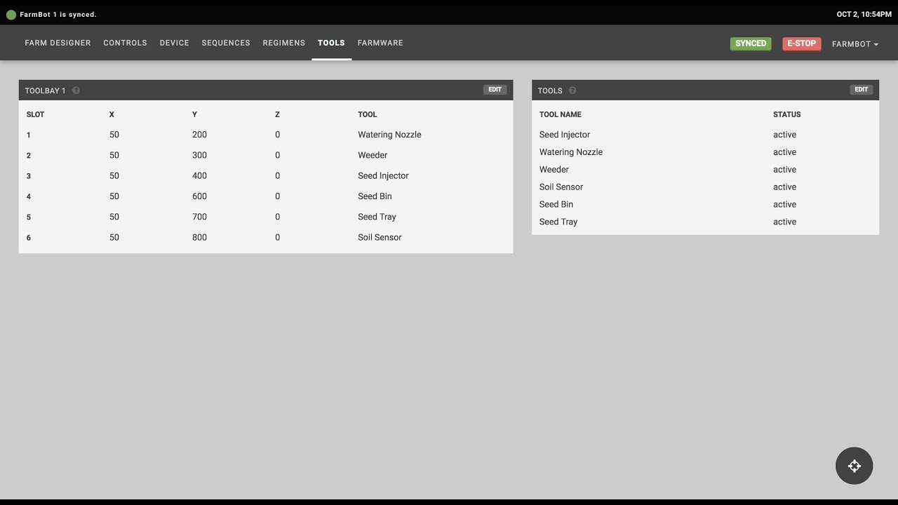Click the Tools panel title
Screen dimensions: 898x505
coord(550,90)
